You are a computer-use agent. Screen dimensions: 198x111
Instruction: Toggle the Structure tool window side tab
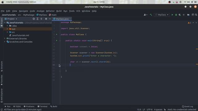2,66
